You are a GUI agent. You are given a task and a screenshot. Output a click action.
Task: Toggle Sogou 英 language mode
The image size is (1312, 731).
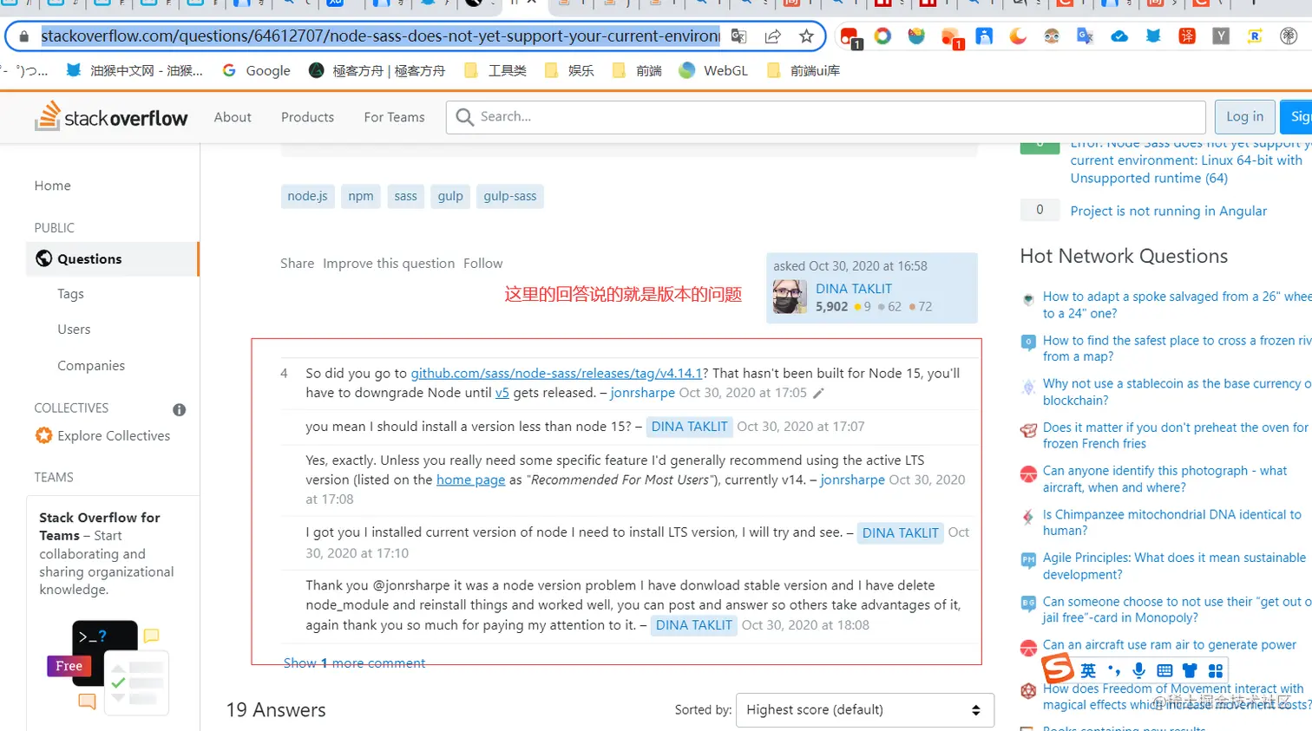[x=1088, y=670]
